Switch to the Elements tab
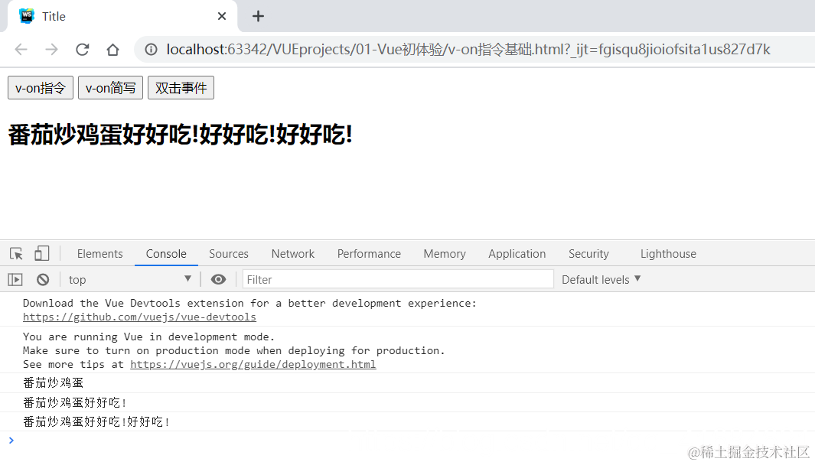 pyautogui.click(x=99, y=254)
